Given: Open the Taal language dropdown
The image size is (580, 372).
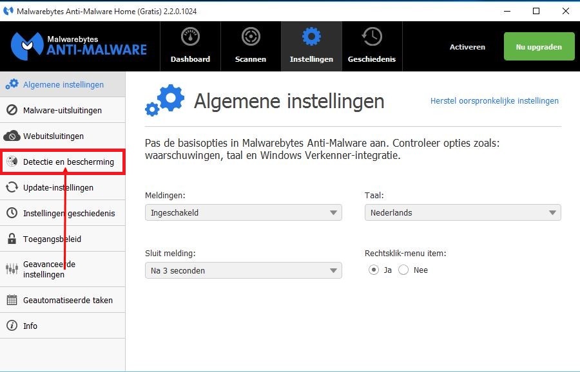Looking at the screenshot, I should click(x=462, y=212).
